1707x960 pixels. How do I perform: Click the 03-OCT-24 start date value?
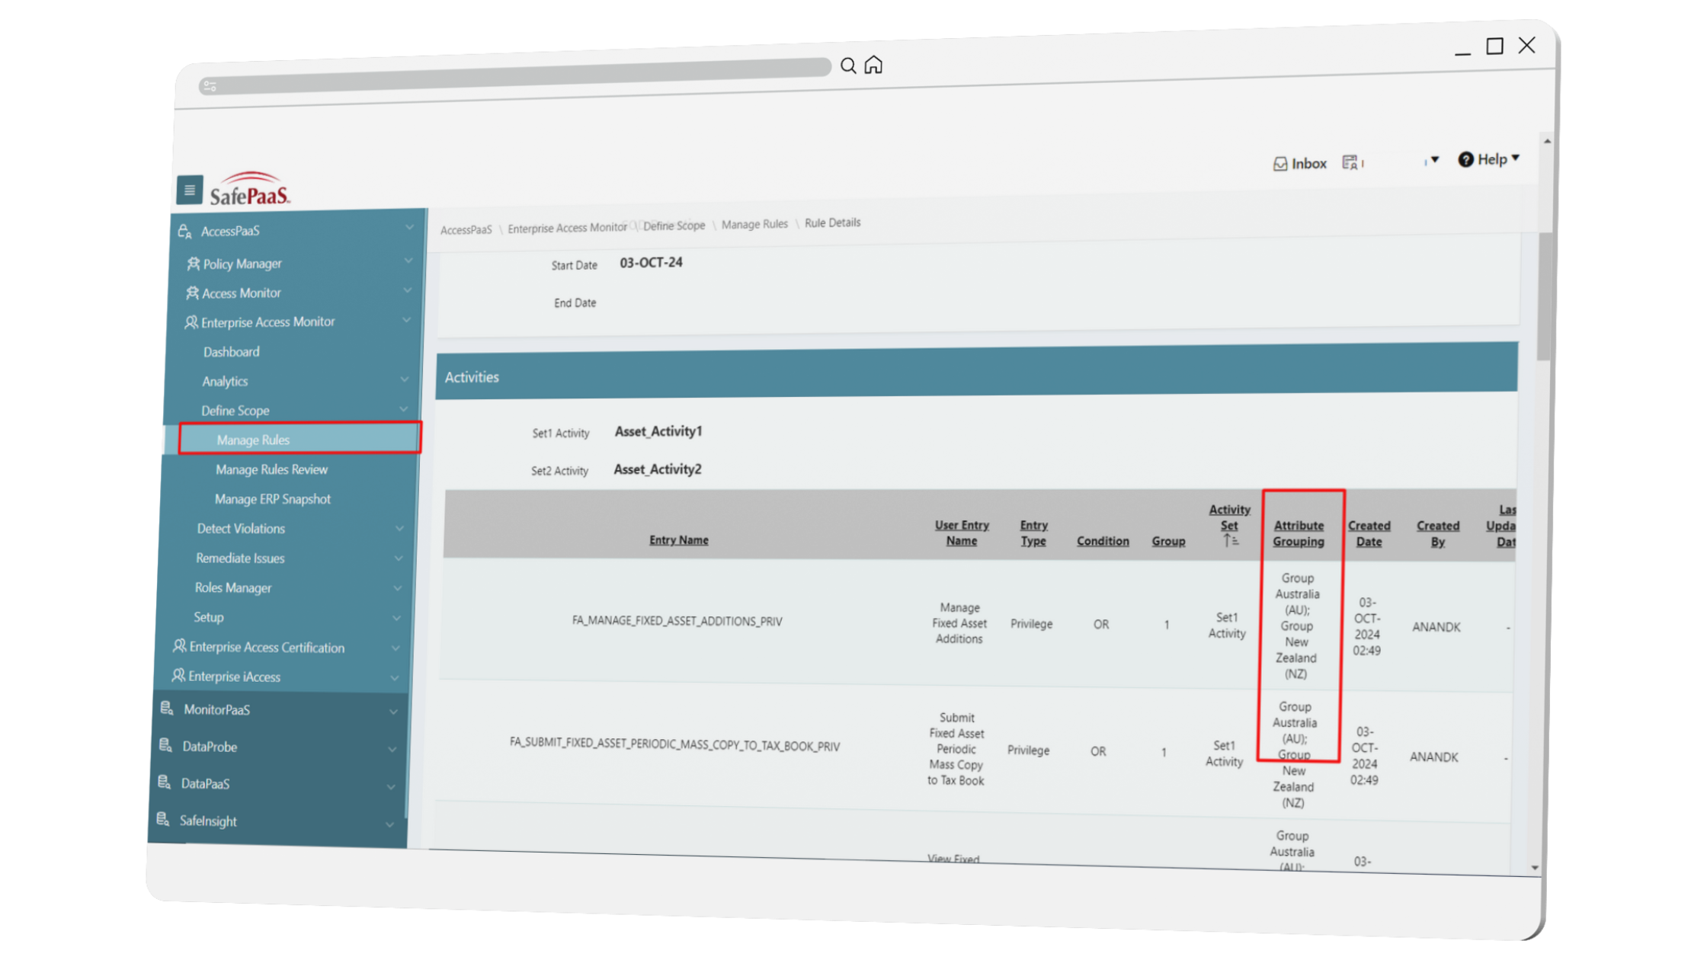click(651, 262)
